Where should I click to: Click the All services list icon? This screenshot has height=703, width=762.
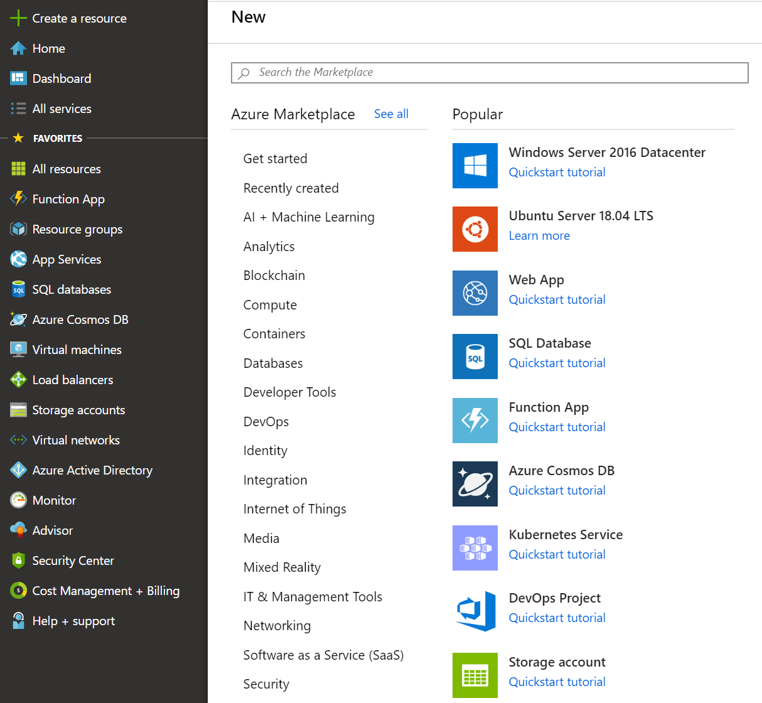point(19,109)
